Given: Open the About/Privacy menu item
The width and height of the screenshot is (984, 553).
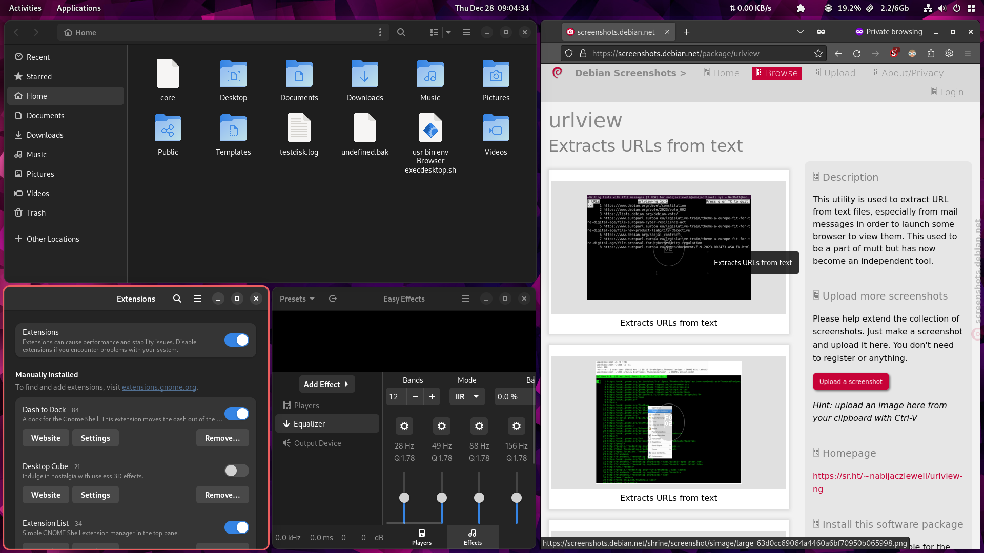Looking at the screenshot, I should [908, 73].
